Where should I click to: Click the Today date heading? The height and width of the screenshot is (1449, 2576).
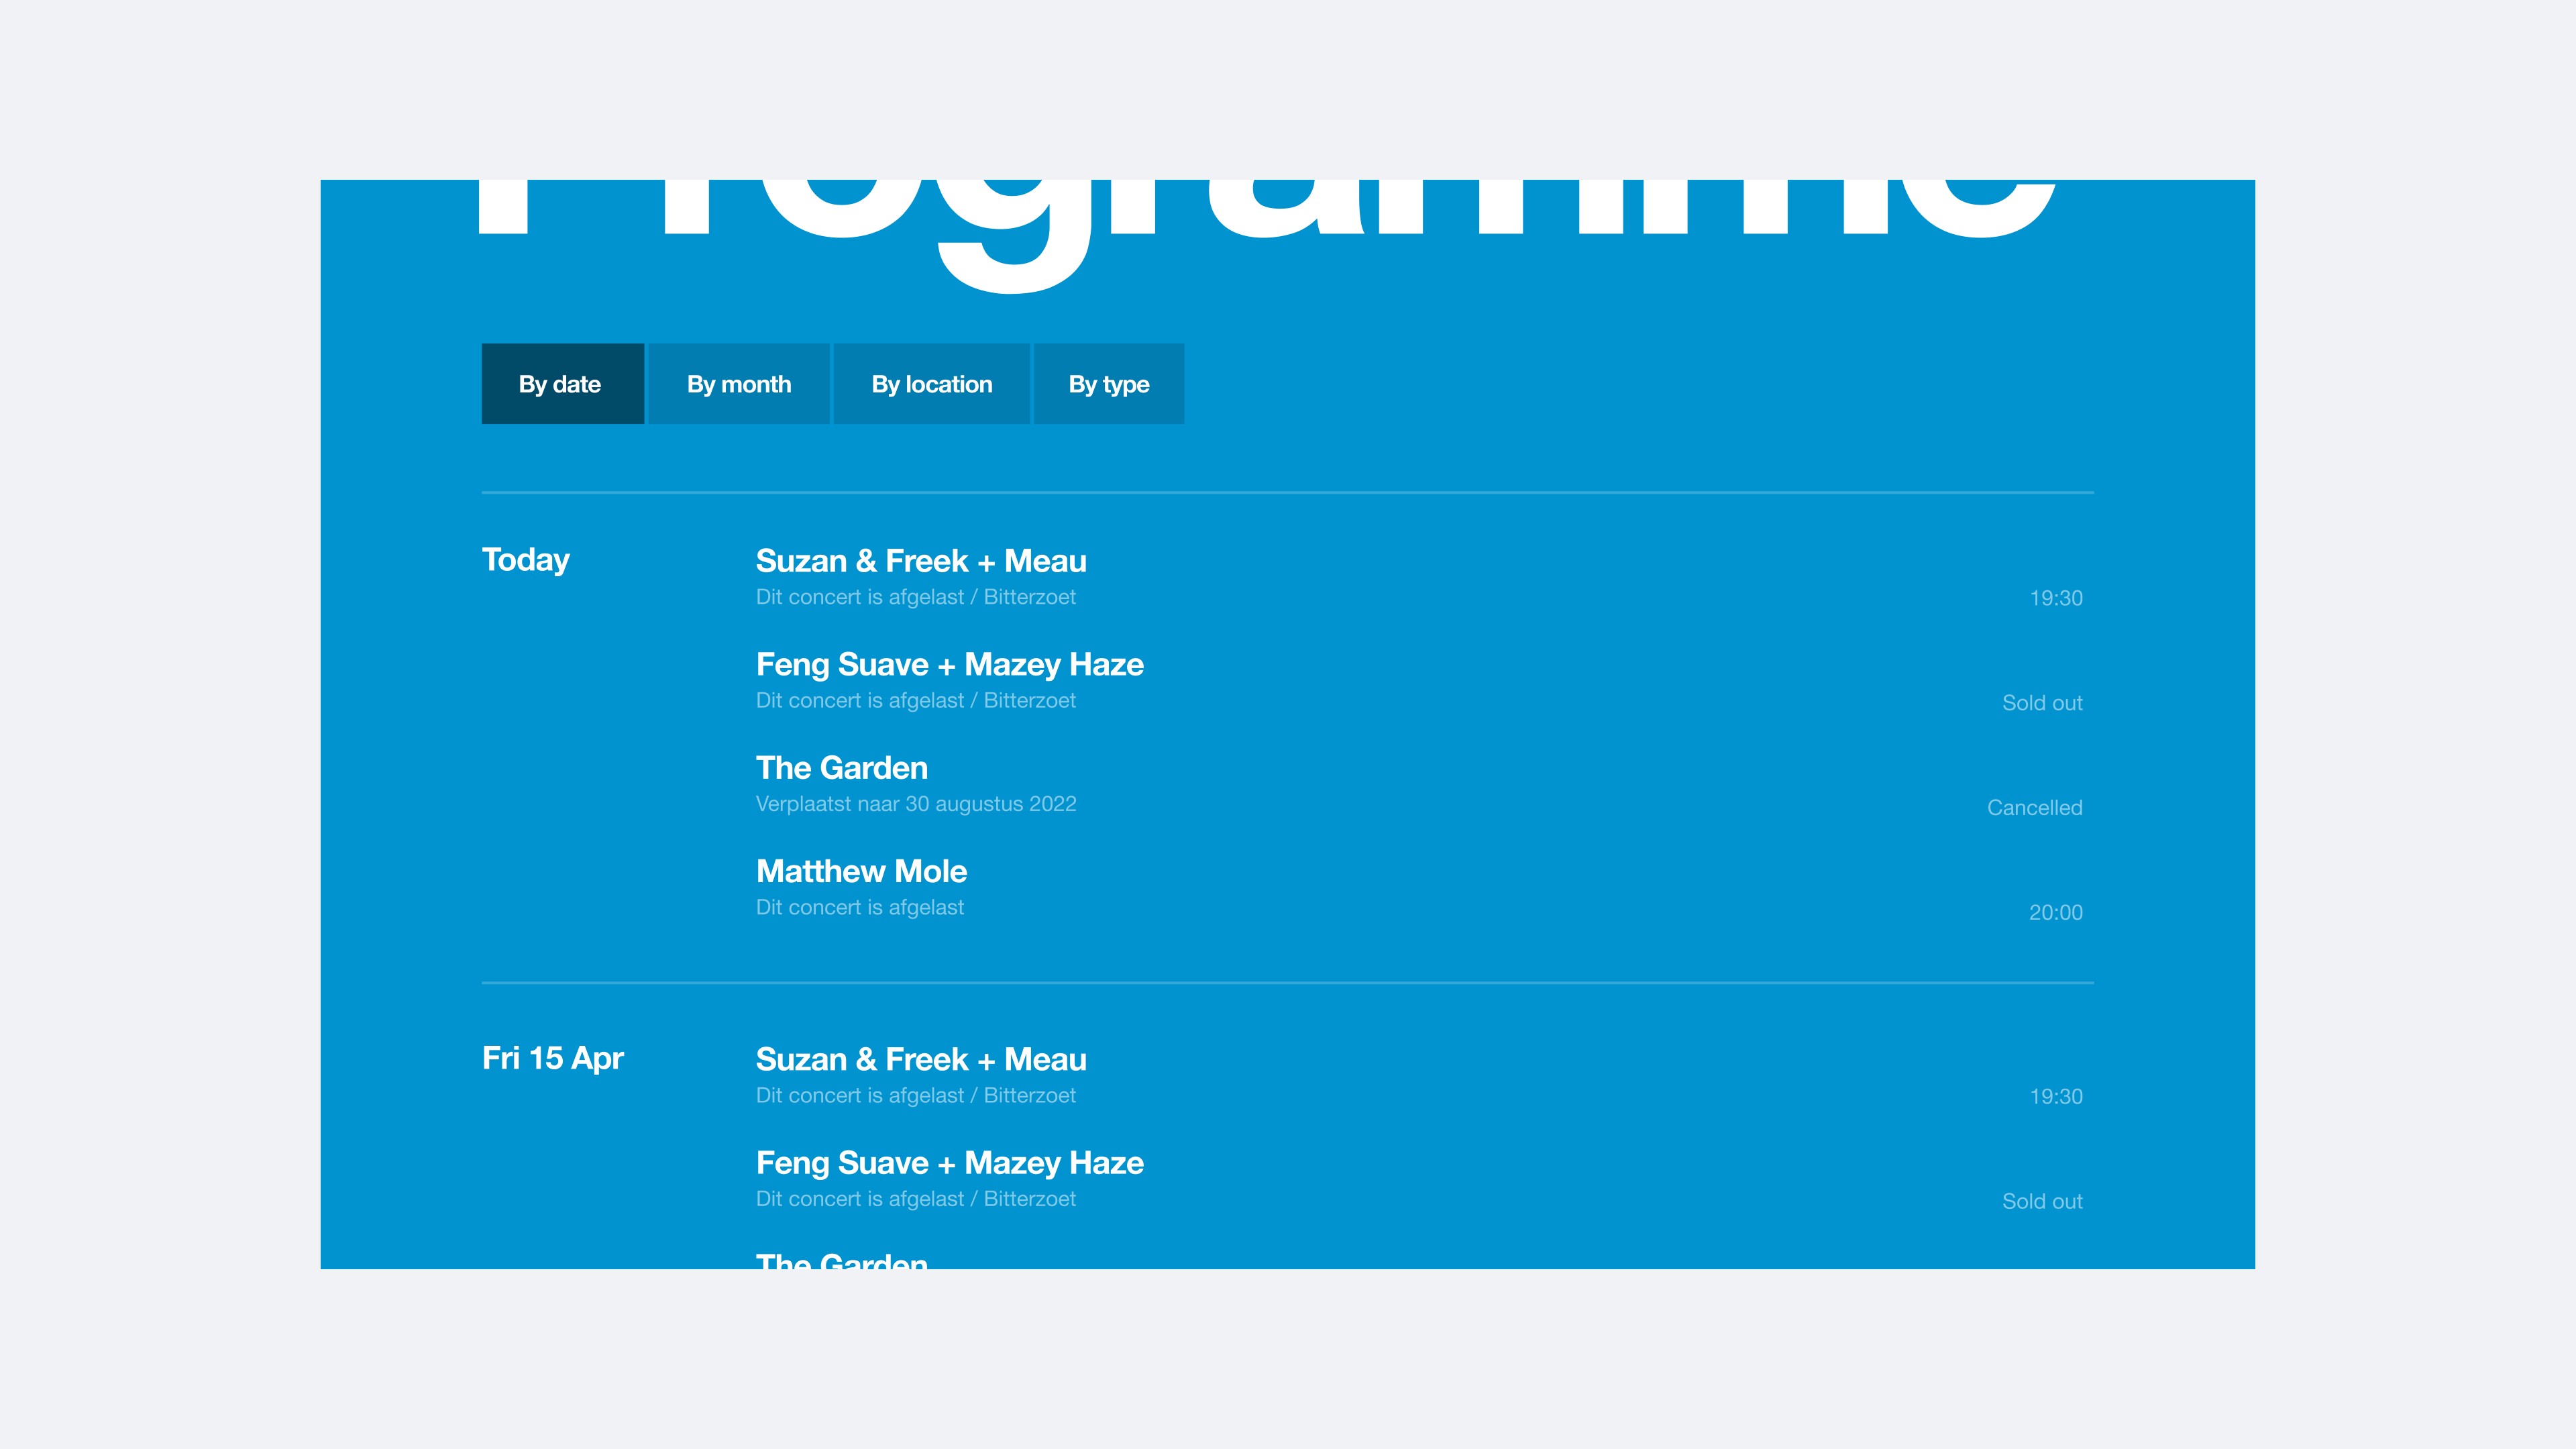click(525, 560)
